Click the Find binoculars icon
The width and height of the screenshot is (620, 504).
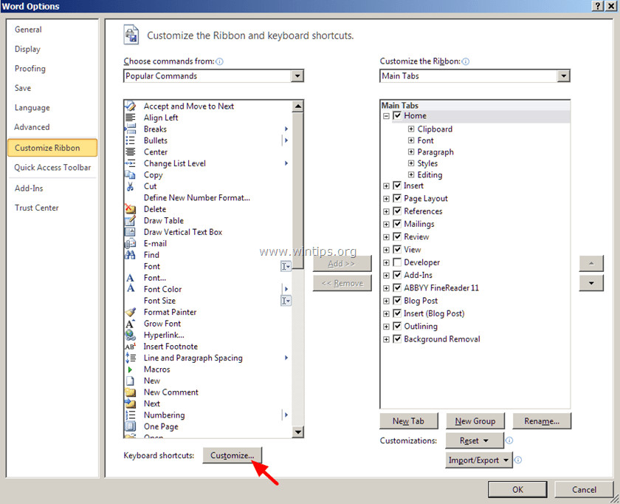pyautogui.click(x=131, y=255)
